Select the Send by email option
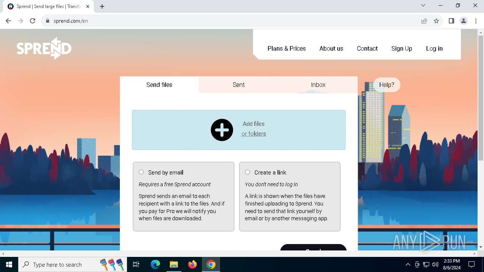Viewport: 484px width, 272px height. point(141,172)
